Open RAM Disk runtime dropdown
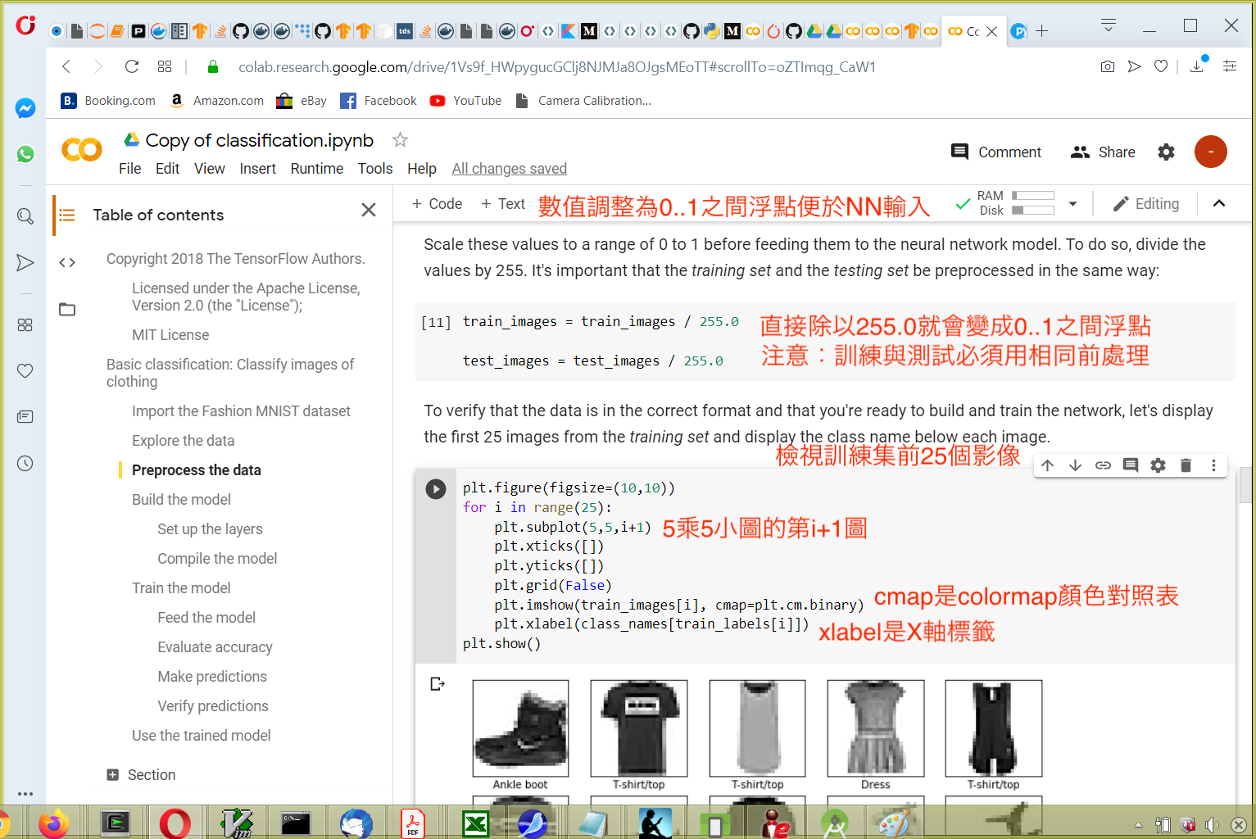This screenshot has height=839, width=1256. (1072, 204)
